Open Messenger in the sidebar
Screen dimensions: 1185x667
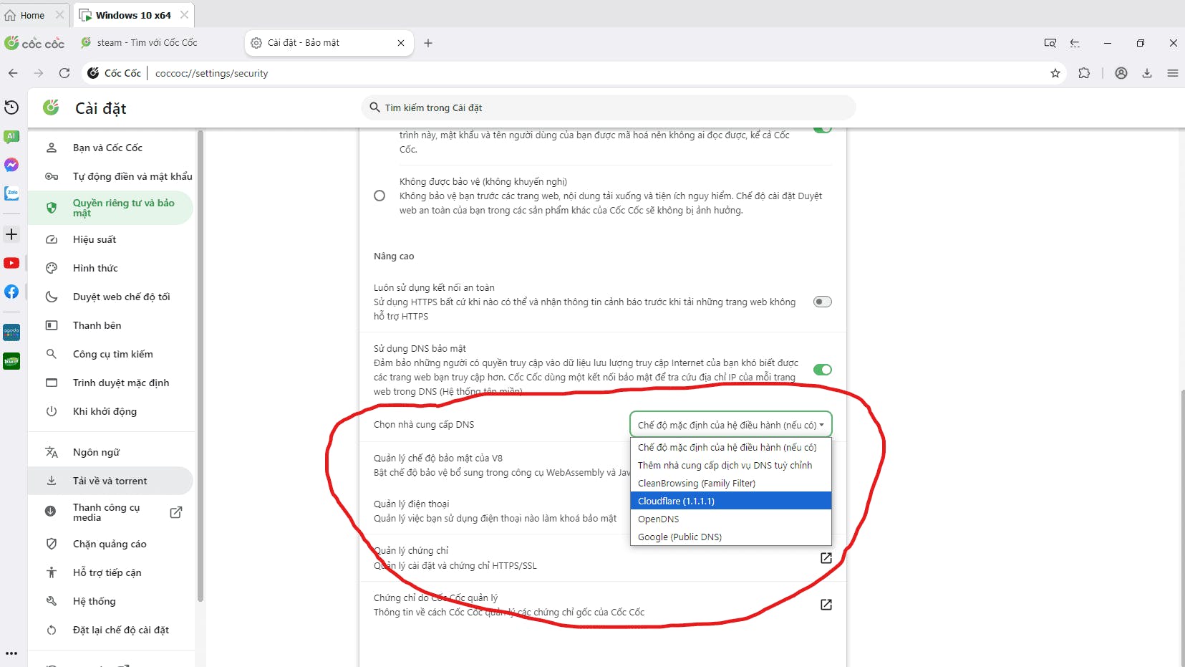coord(11,165)
